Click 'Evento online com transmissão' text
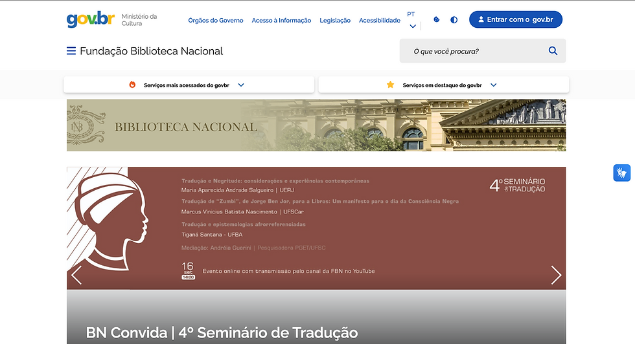 point(288,271)
